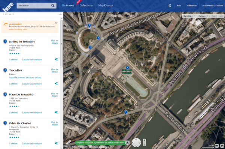Click result marker 3 Place Du Trocadéro
Image resolution: width=225 pixels, height=149 pixels.
(5, 94)
